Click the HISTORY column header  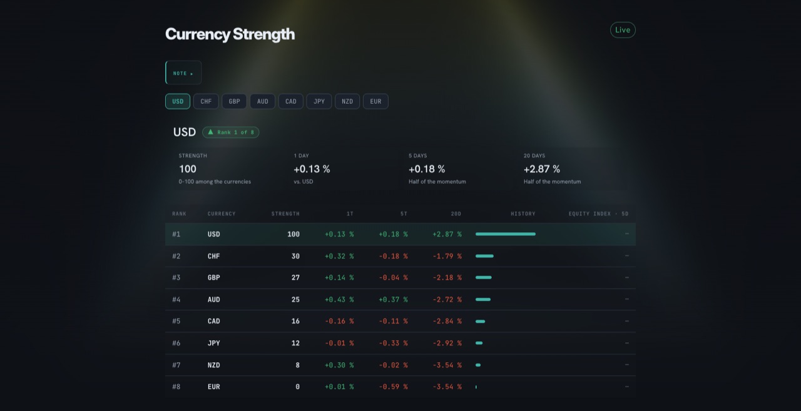click(x=523, y=214)
